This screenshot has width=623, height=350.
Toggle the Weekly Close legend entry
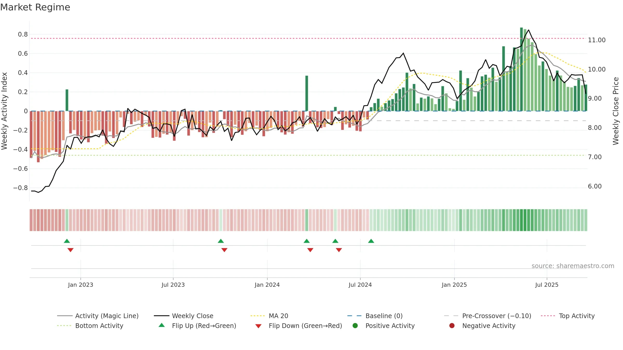pos(184,316)
